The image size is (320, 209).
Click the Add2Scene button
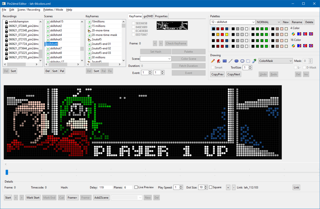[x=101, y=197]
